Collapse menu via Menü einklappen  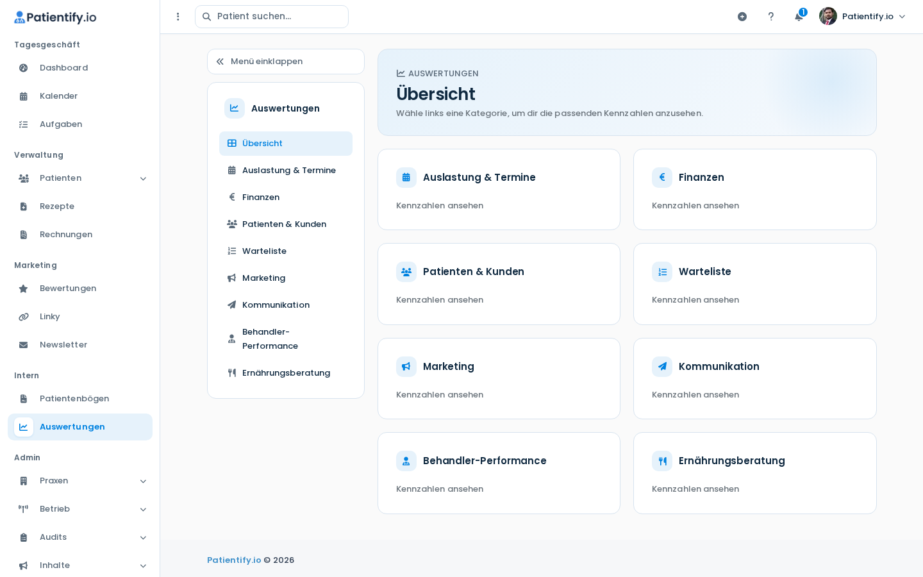pos(286,62)
